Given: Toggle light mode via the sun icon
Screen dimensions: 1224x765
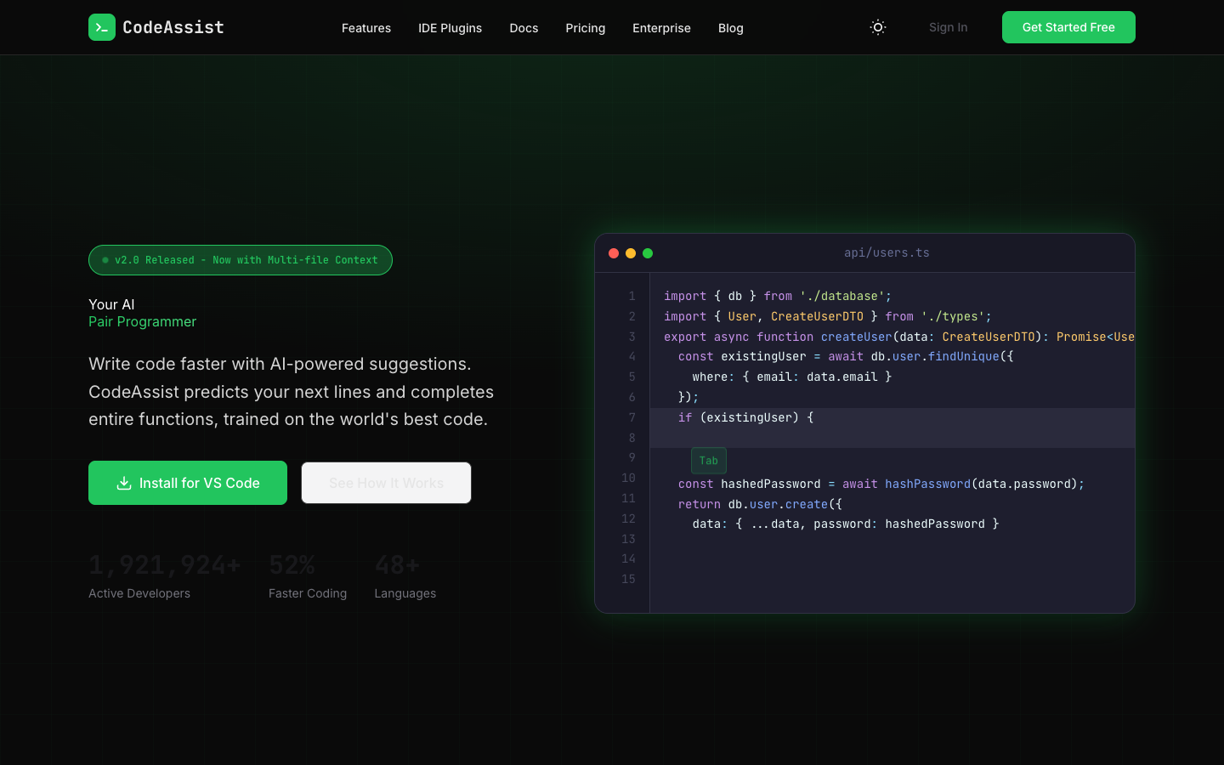Looking at the screenshot, I should click(x=877, y=27).
